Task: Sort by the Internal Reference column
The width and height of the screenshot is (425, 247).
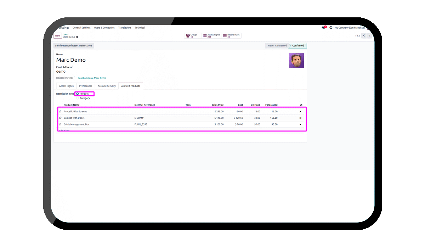Action: [144, 105]
